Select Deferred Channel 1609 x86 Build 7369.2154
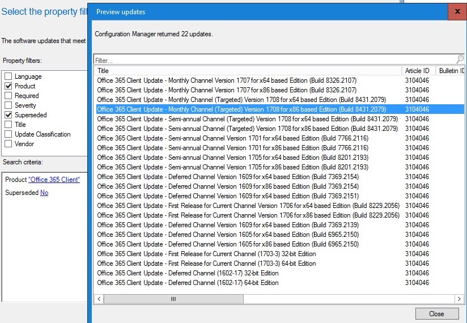Image resolution: width=467 pixels, height=323 pixels. point(280,186)
